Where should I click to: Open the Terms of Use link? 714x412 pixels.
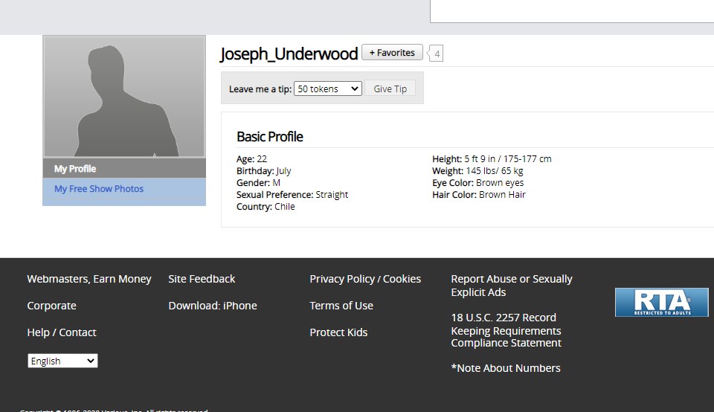click(x=341, y=306)
